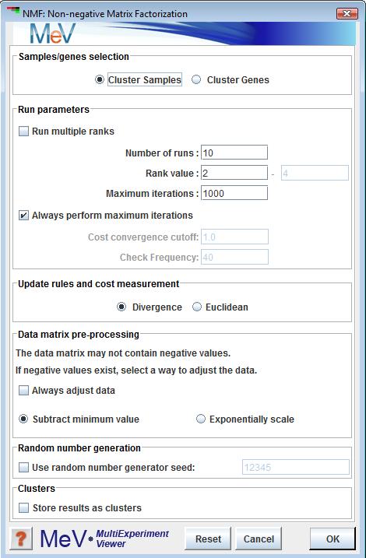Click the Rank value input box
The width and height of the screenshot is (366, 558).
(x=234, y=173)
